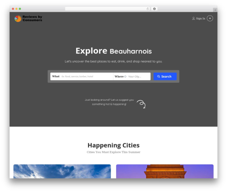Click the Explore Beauharnois heading
This screenshot has width=227, height=192.
point(113,51)
